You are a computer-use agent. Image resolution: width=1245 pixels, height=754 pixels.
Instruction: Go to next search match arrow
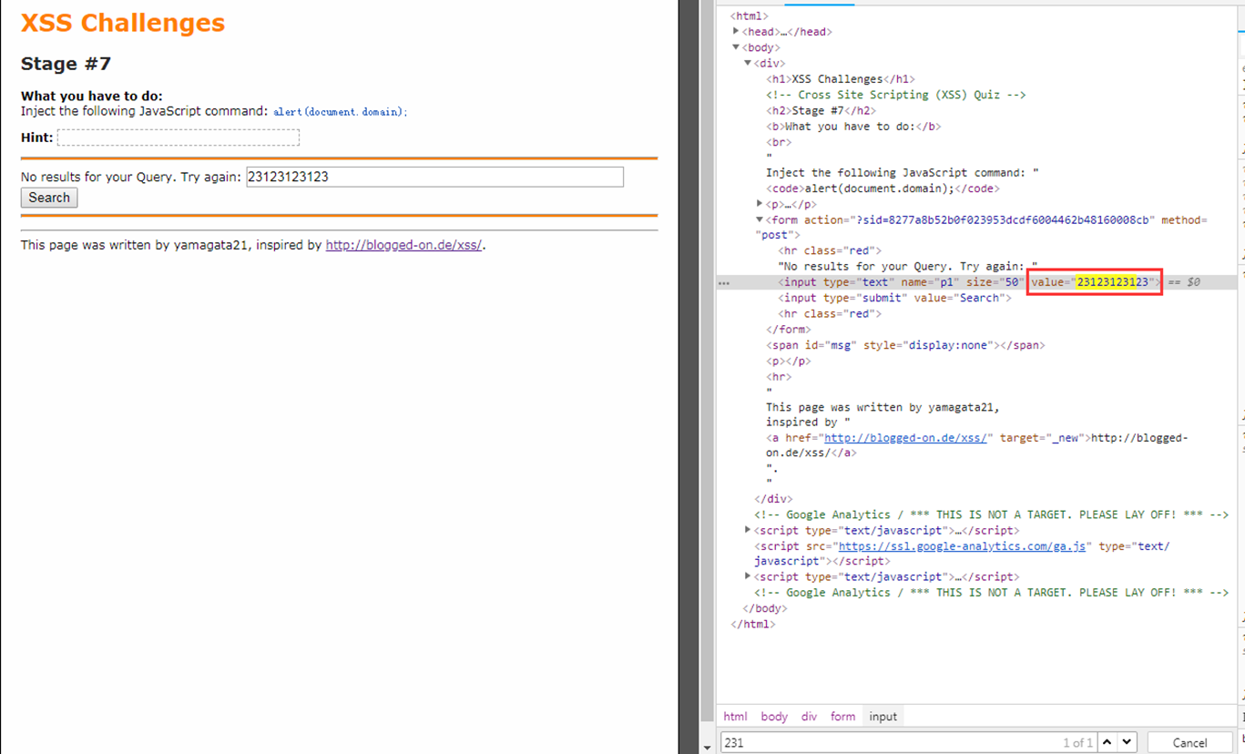1128,742
